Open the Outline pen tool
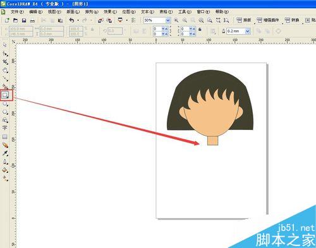 5,162
